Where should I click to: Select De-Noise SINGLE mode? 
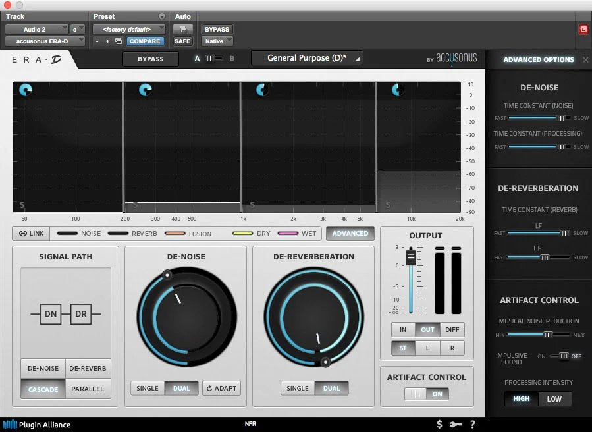[x=148, y=388]
